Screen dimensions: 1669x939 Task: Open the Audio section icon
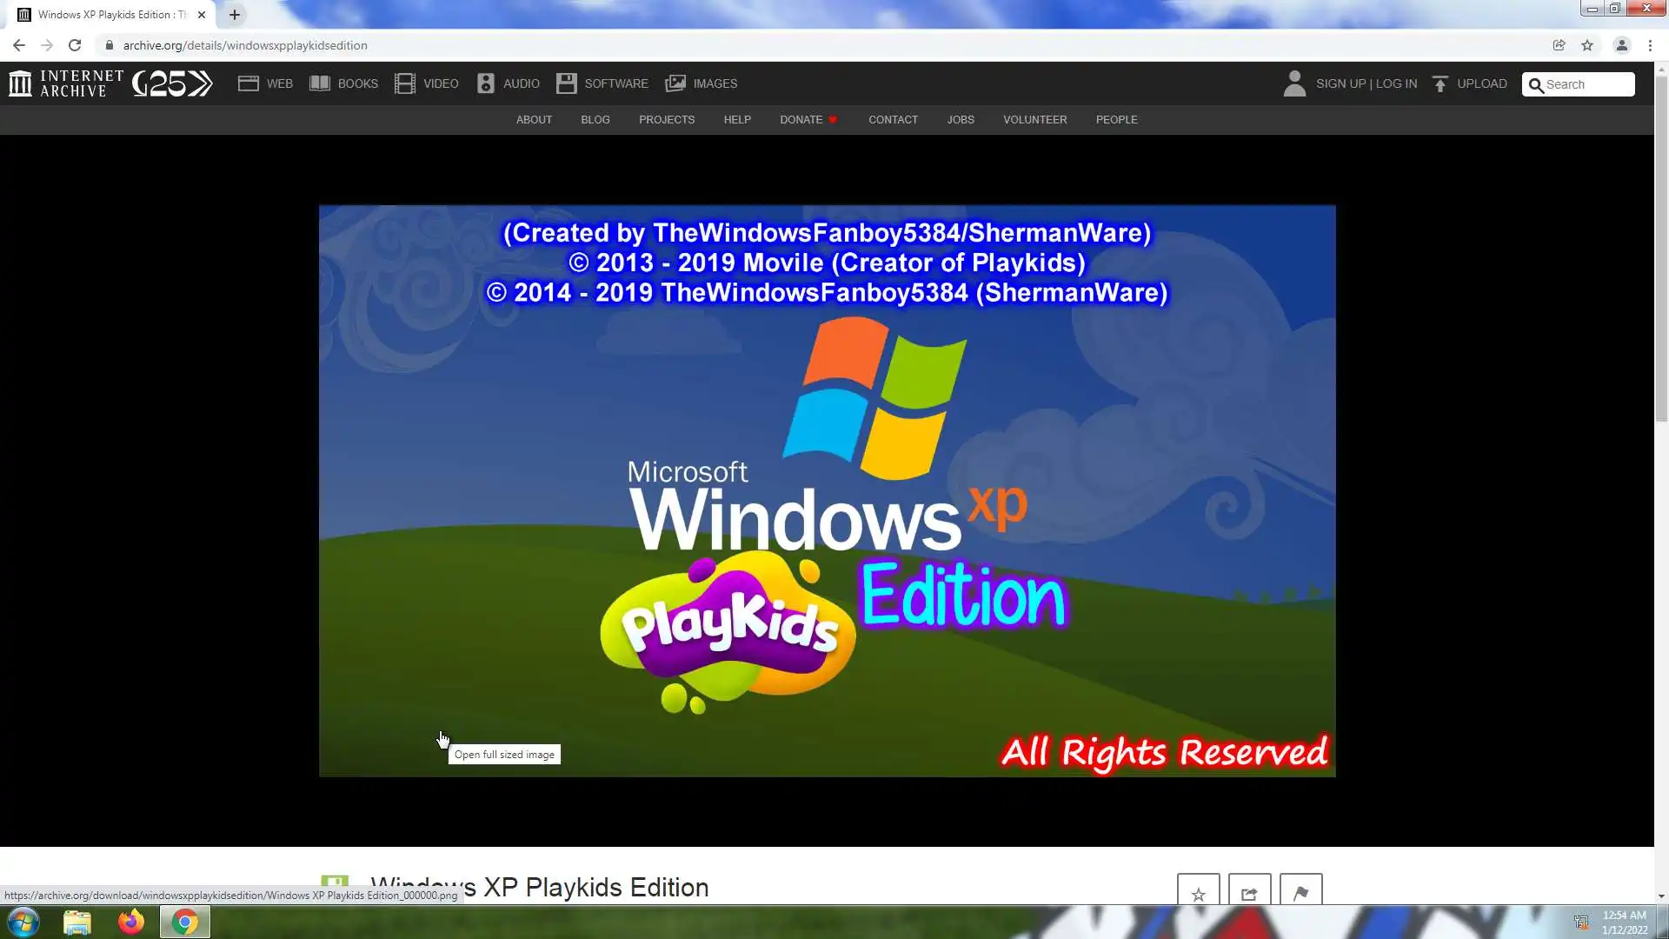(x=486, y=83)
